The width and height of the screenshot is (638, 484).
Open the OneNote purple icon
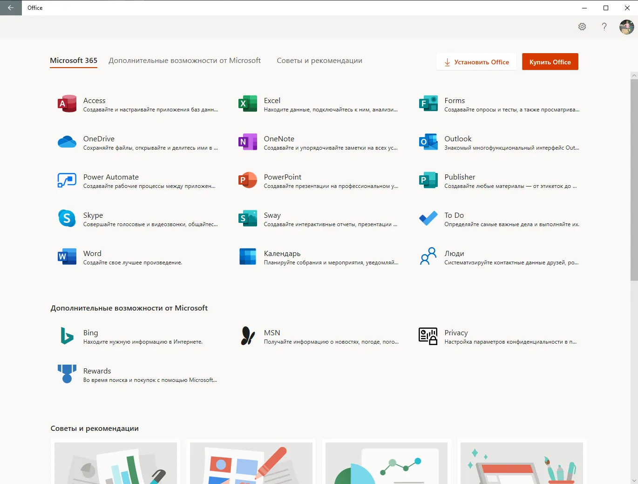pos(248,142)
